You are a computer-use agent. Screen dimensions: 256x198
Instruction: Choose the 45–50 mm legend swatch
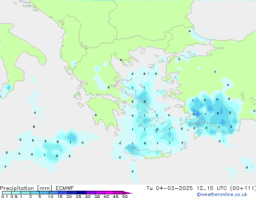click(119, 193)
